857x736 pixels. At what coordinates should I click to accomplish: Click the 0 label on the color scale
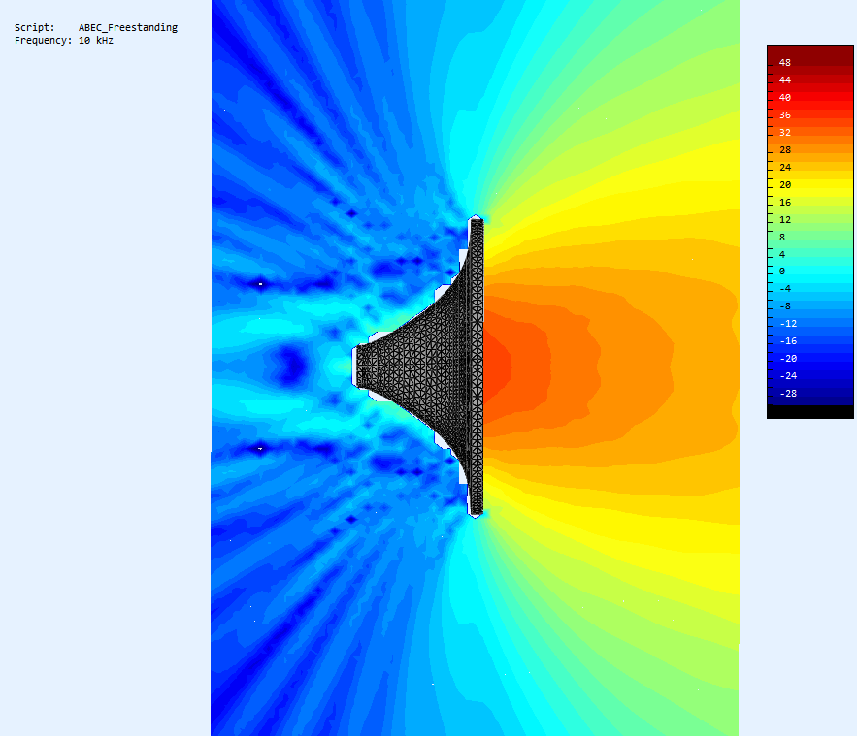(782, 272)
